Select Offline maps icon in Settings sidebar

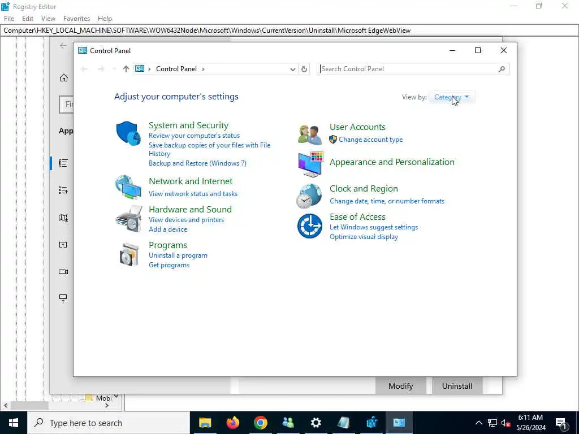(63, 218)
